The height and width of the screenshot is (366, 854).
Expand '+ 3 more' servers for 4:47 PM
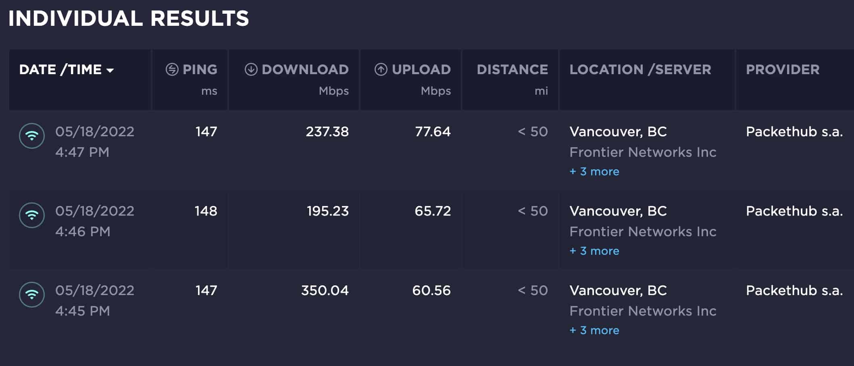tap(594, 172)
